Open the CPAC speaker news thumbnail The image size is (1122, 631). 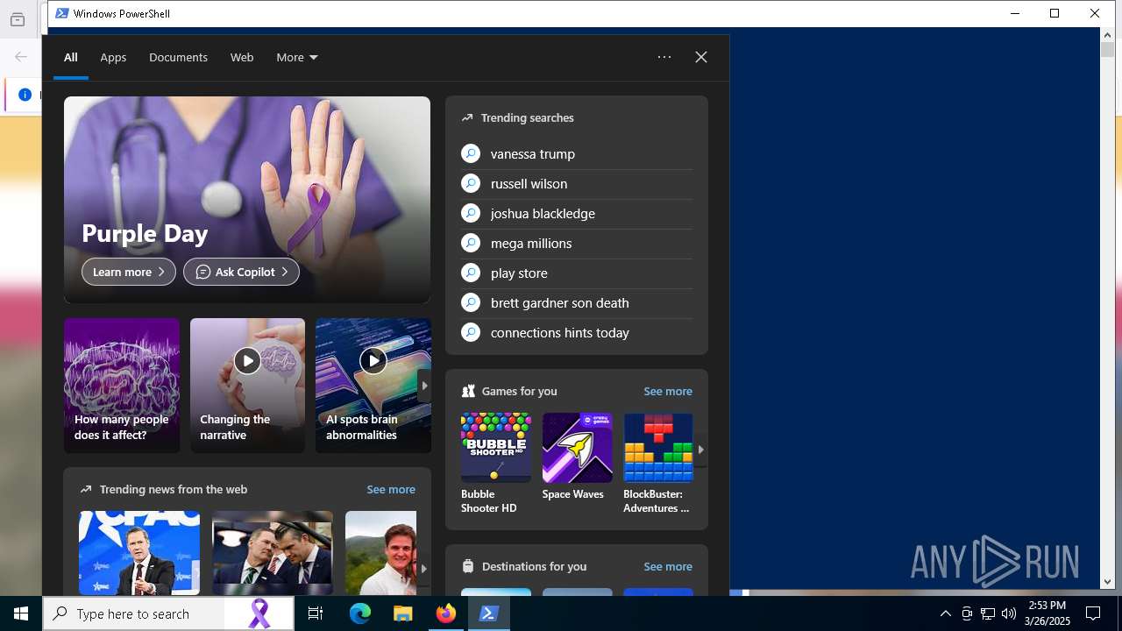pos(139,553)
